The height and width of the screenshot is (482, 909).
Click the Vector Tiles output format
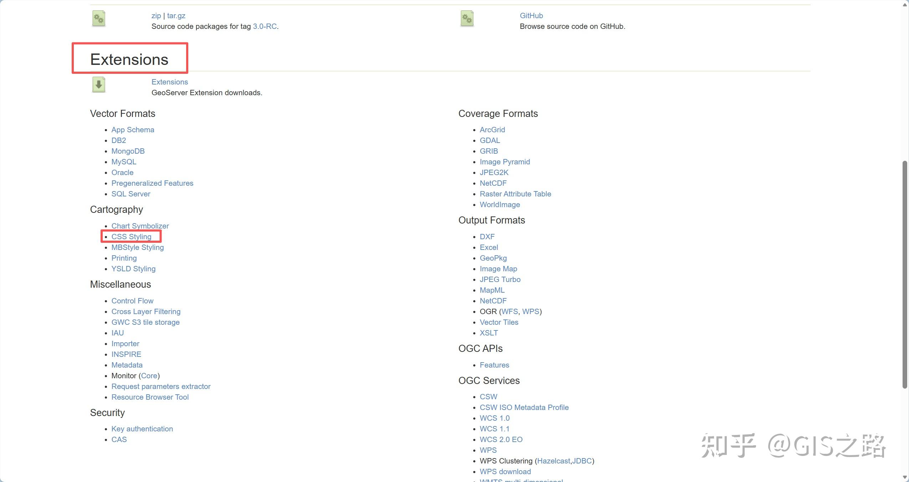[499, 322]
